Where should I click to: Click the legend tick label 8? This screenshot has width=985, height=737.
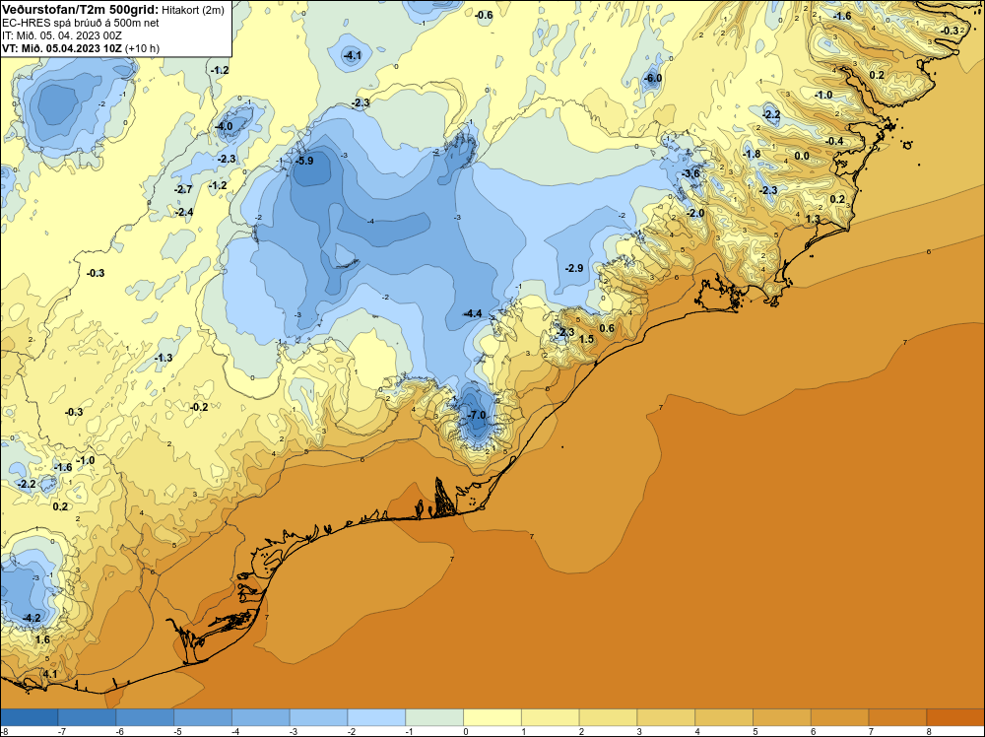[928, 731]
